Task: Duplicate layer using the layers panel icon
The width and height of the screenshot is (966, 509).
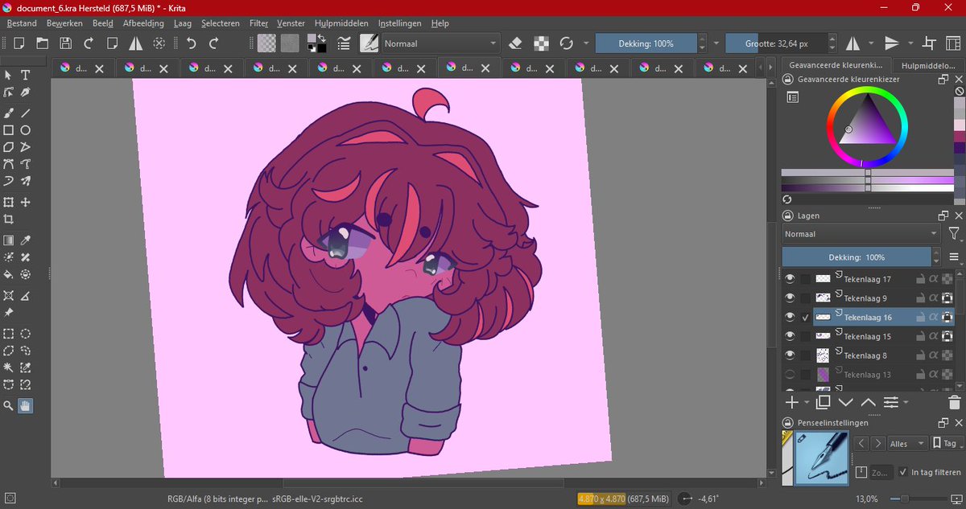Action: point(823,402)
